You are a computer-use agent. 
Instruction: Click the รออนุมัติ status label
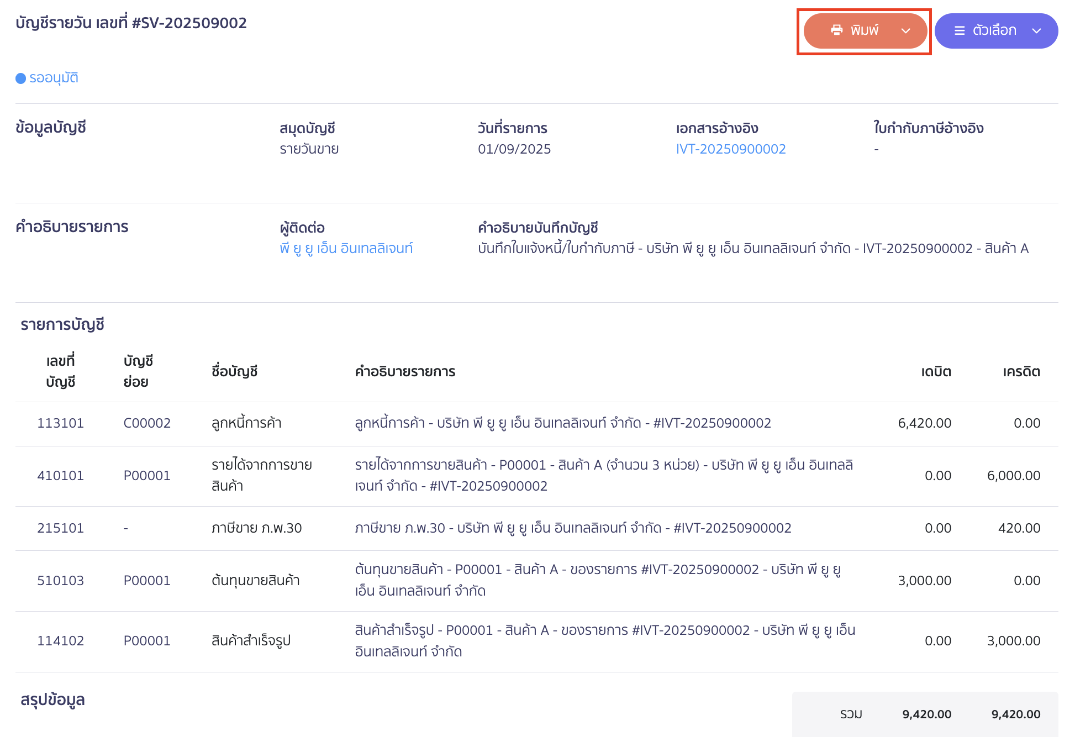coord(54,78)
